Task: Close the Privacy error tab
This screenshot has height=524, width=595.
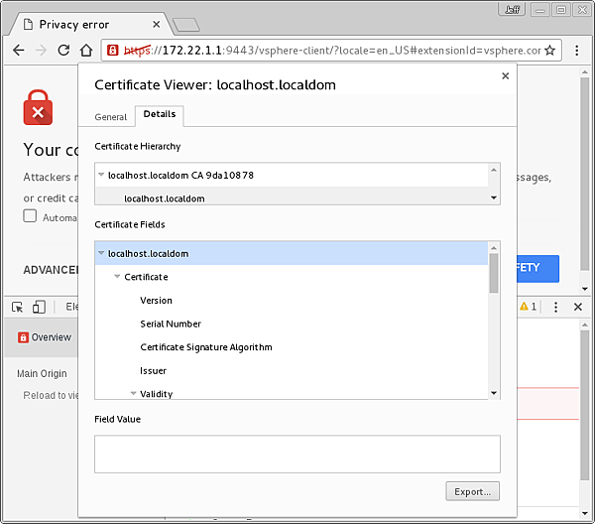Action: pos(157,25)
